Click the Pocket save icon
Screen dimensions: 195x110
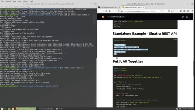pos(169,11)
